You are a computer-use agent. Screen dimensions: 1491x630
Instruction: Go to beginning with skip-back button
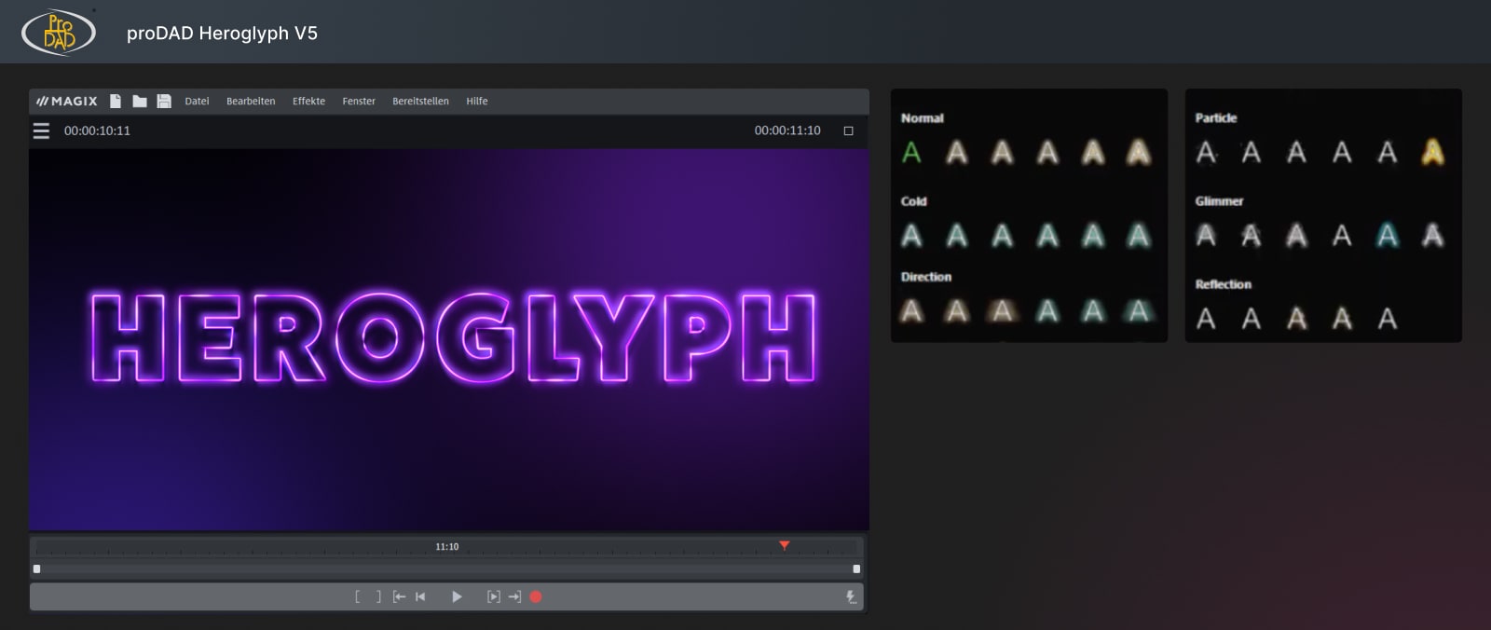click(420, 596)
